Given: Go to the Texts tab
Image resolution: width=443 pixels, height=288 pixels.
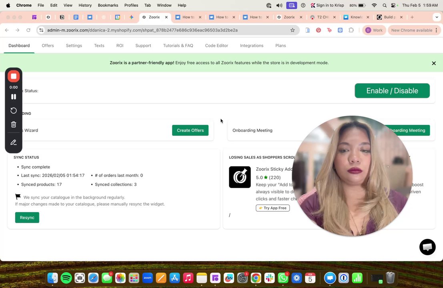Looking at the screenshot, I should 99,46.
